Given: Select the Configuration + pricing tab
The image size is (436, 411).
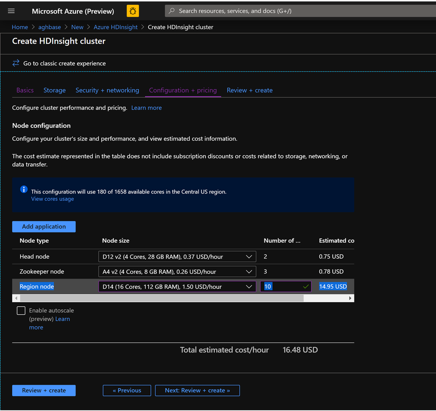Looking at the screenshot, I should click(x=183, y=90).
